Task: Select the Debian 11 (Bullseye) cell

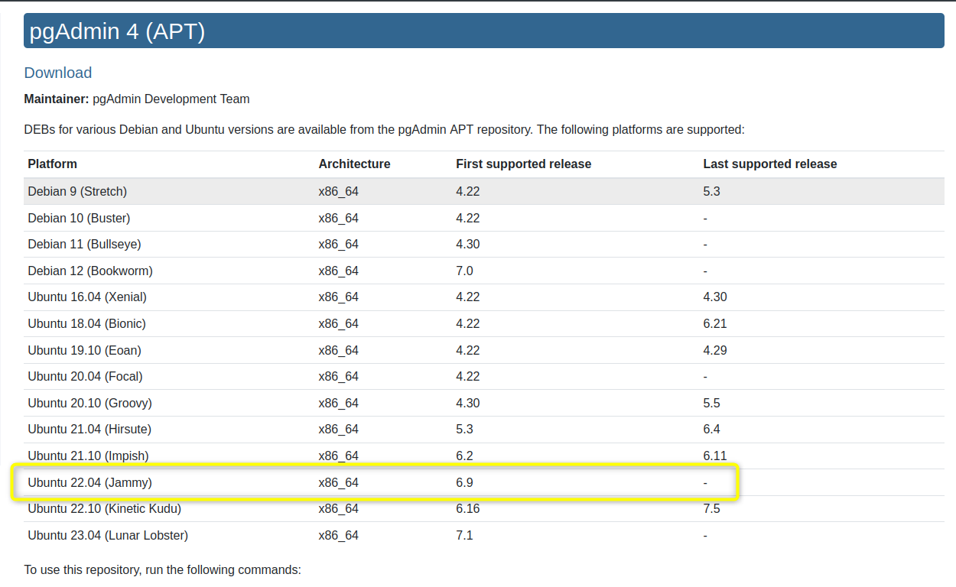Action: click(84, 244)
